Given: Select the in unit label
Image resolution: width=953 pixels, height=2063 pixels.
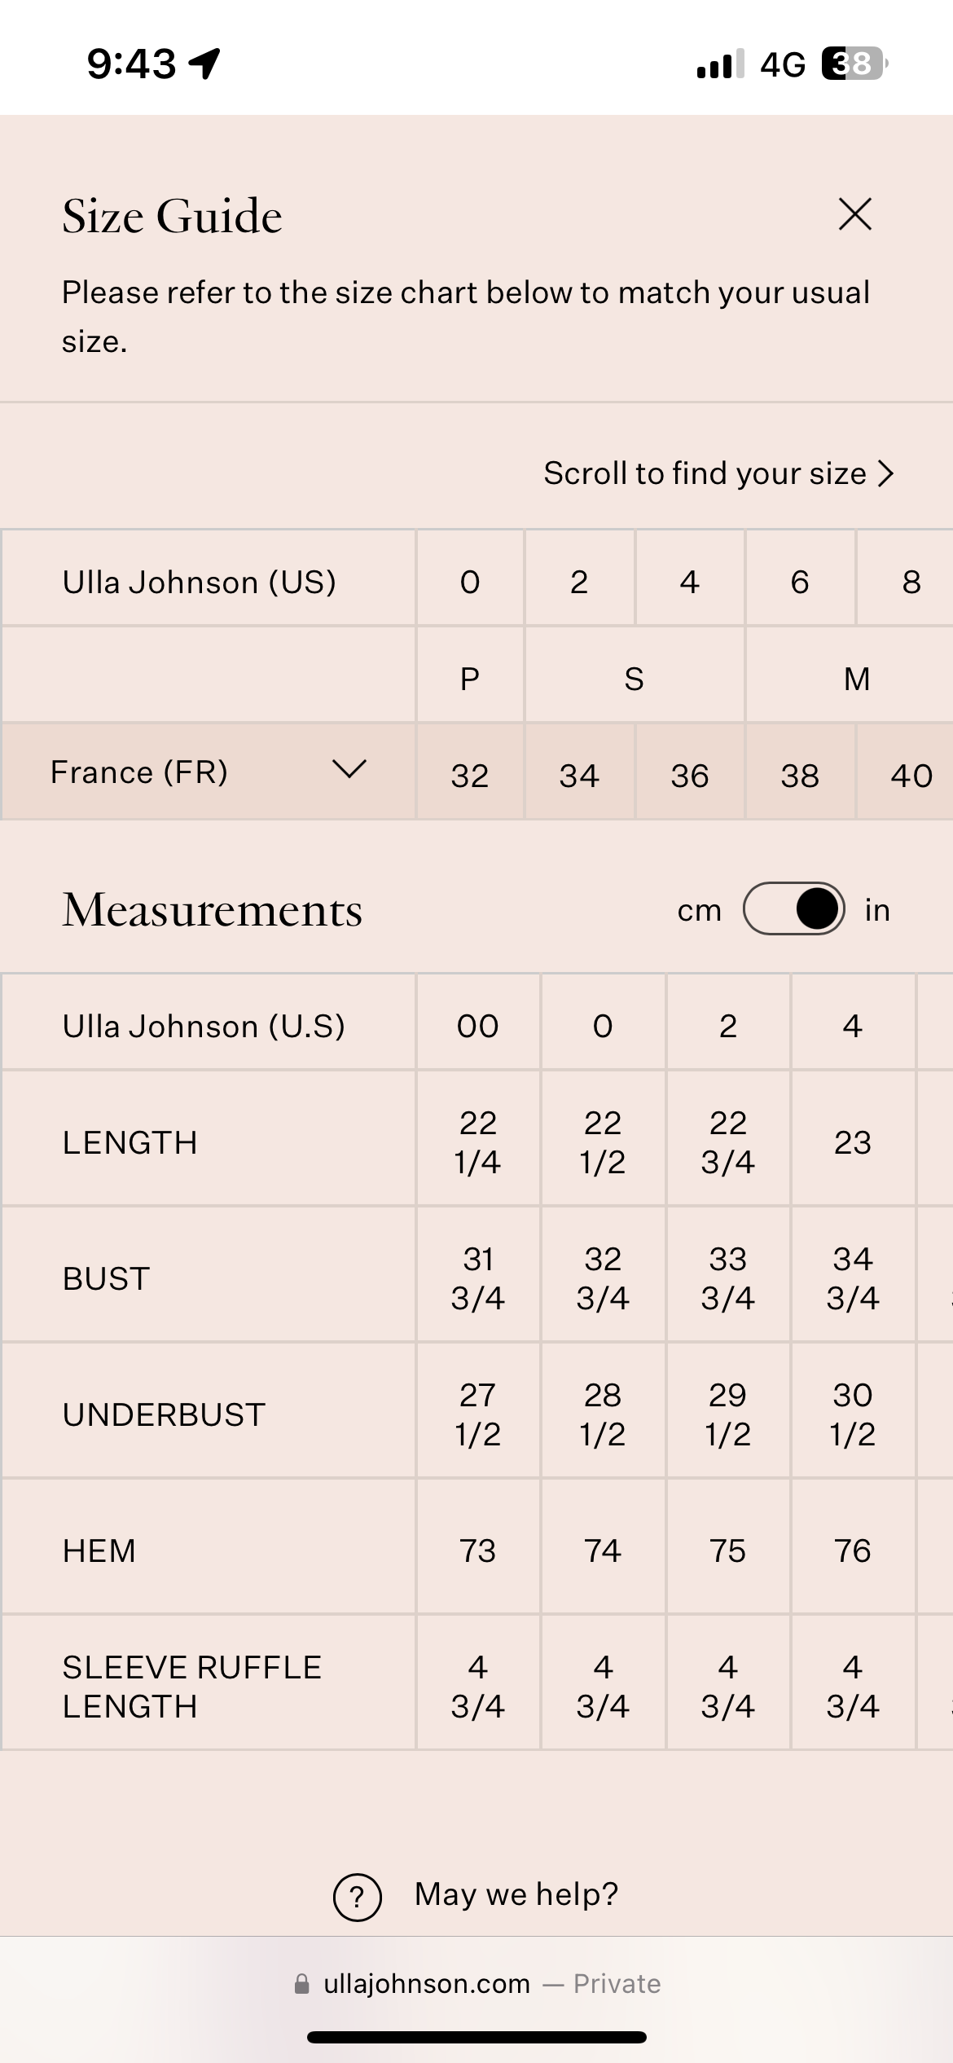Looking at the screenshot, I should tap(877, 909).
